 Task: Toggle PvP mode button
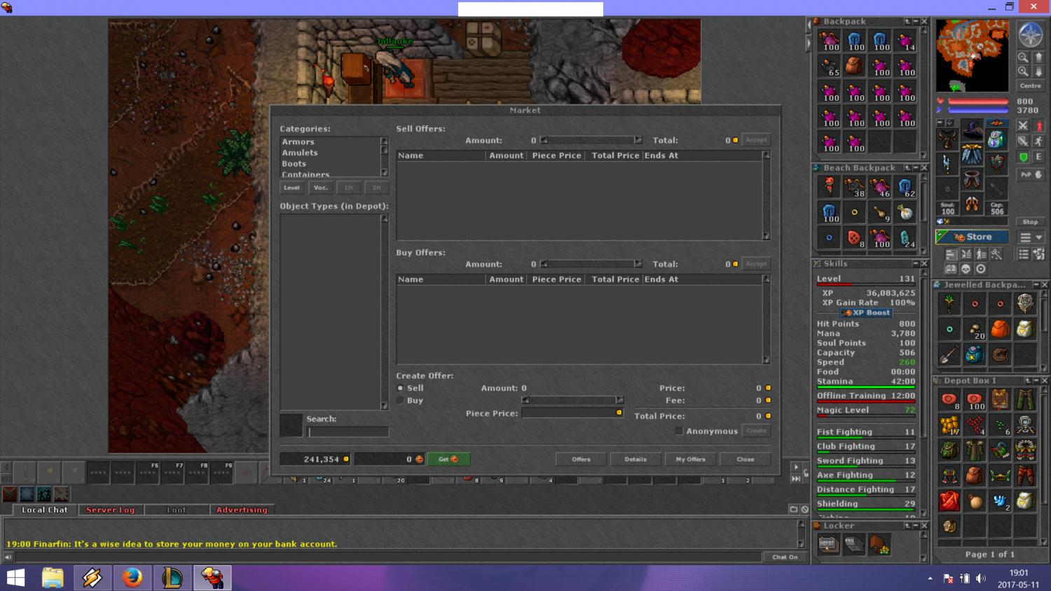[x=1030, y=174]
